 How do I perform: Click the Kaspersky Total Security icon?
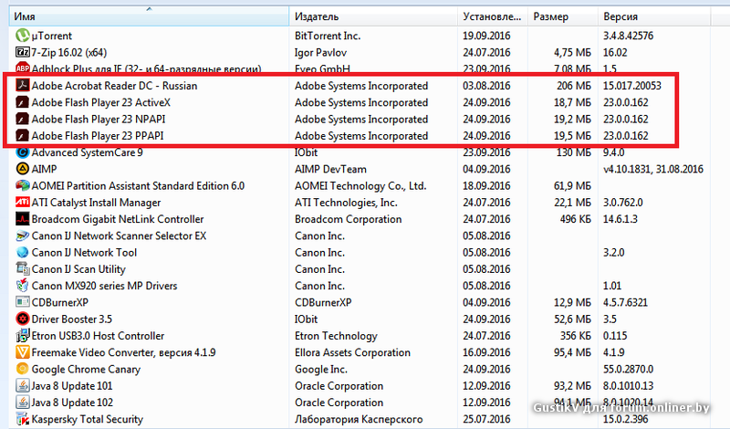coord(24,420)
